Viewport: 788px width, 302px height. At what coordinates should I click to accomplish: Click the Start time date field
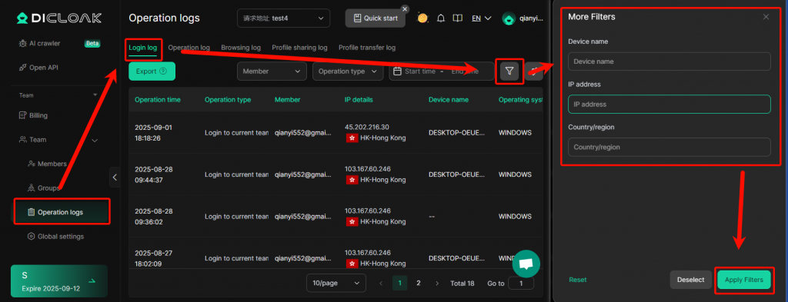pos(420,71)
